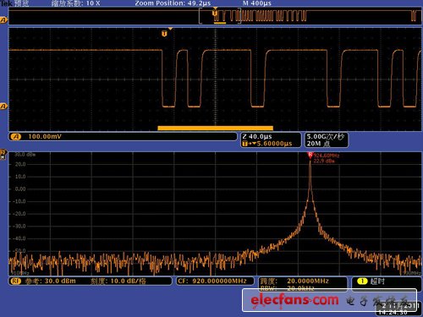Image resolution: width=423 pixels, height=317 pixels.
Task: Click the orange trigger T marker in waveform
Action: pyautogui.click(x=164, y=34)
